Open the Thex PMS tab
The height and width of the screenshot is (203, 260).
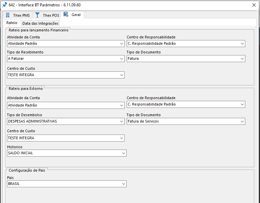click(x=18, y=15)
